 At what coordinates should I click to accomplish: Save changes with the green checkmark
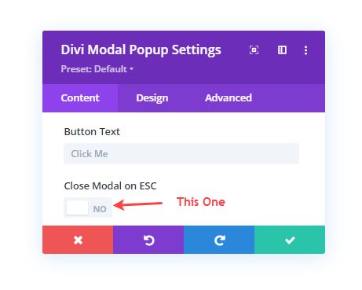coord(290,240)
